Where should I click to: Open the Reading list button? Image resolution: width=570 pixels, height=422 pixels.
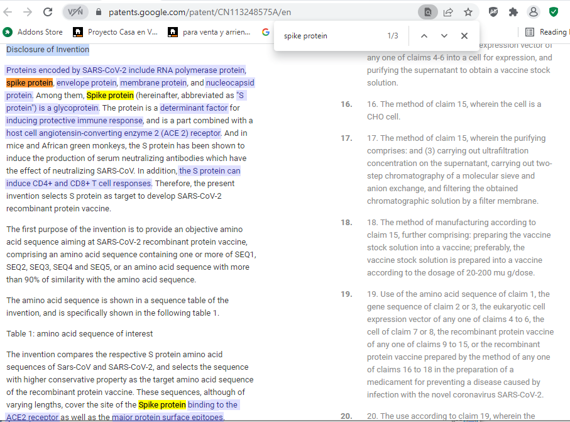[545, 32]
